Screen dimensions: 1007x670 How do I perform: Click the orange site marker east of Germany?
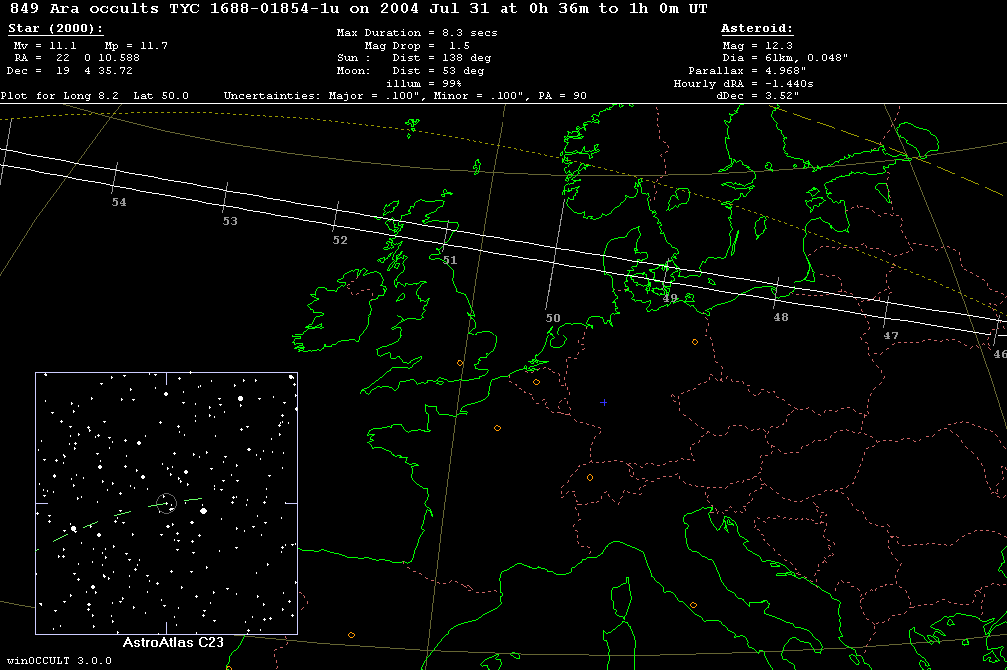(x=695, y=342)
